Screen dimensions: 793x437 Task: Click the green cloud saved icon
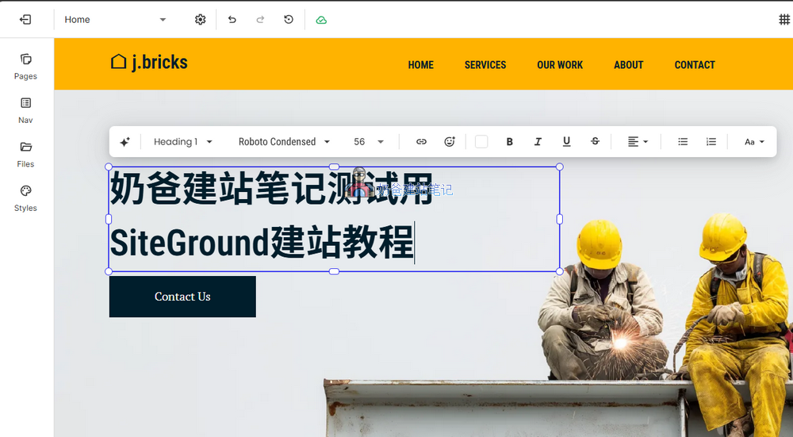[x=321, y=21]
